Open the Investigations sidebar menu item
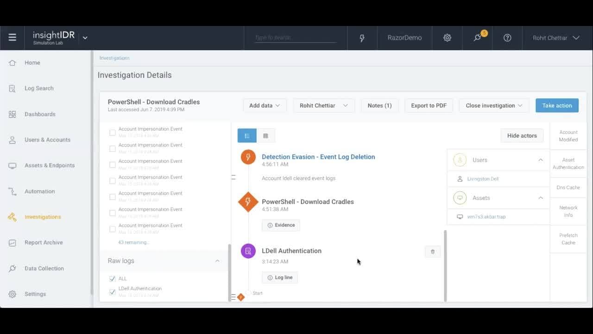The height and width of the screenshot is (334, 593). coord(43,217)
